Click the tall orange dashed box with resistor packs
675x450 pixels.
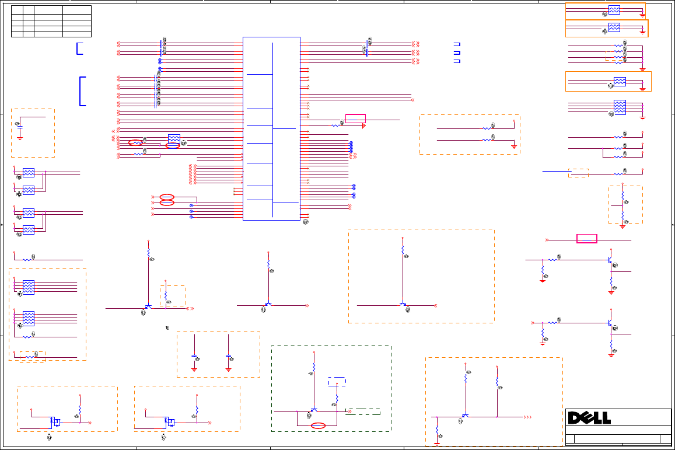(x=47, y=315)
